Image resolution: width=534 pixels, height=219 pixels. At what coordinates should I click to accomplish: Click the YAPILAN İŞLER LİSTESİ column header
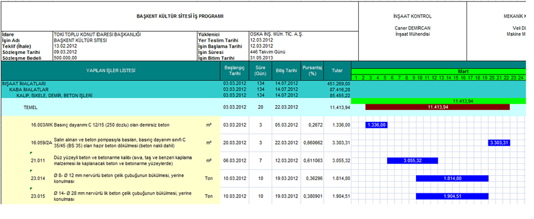(x=111, y=71)
